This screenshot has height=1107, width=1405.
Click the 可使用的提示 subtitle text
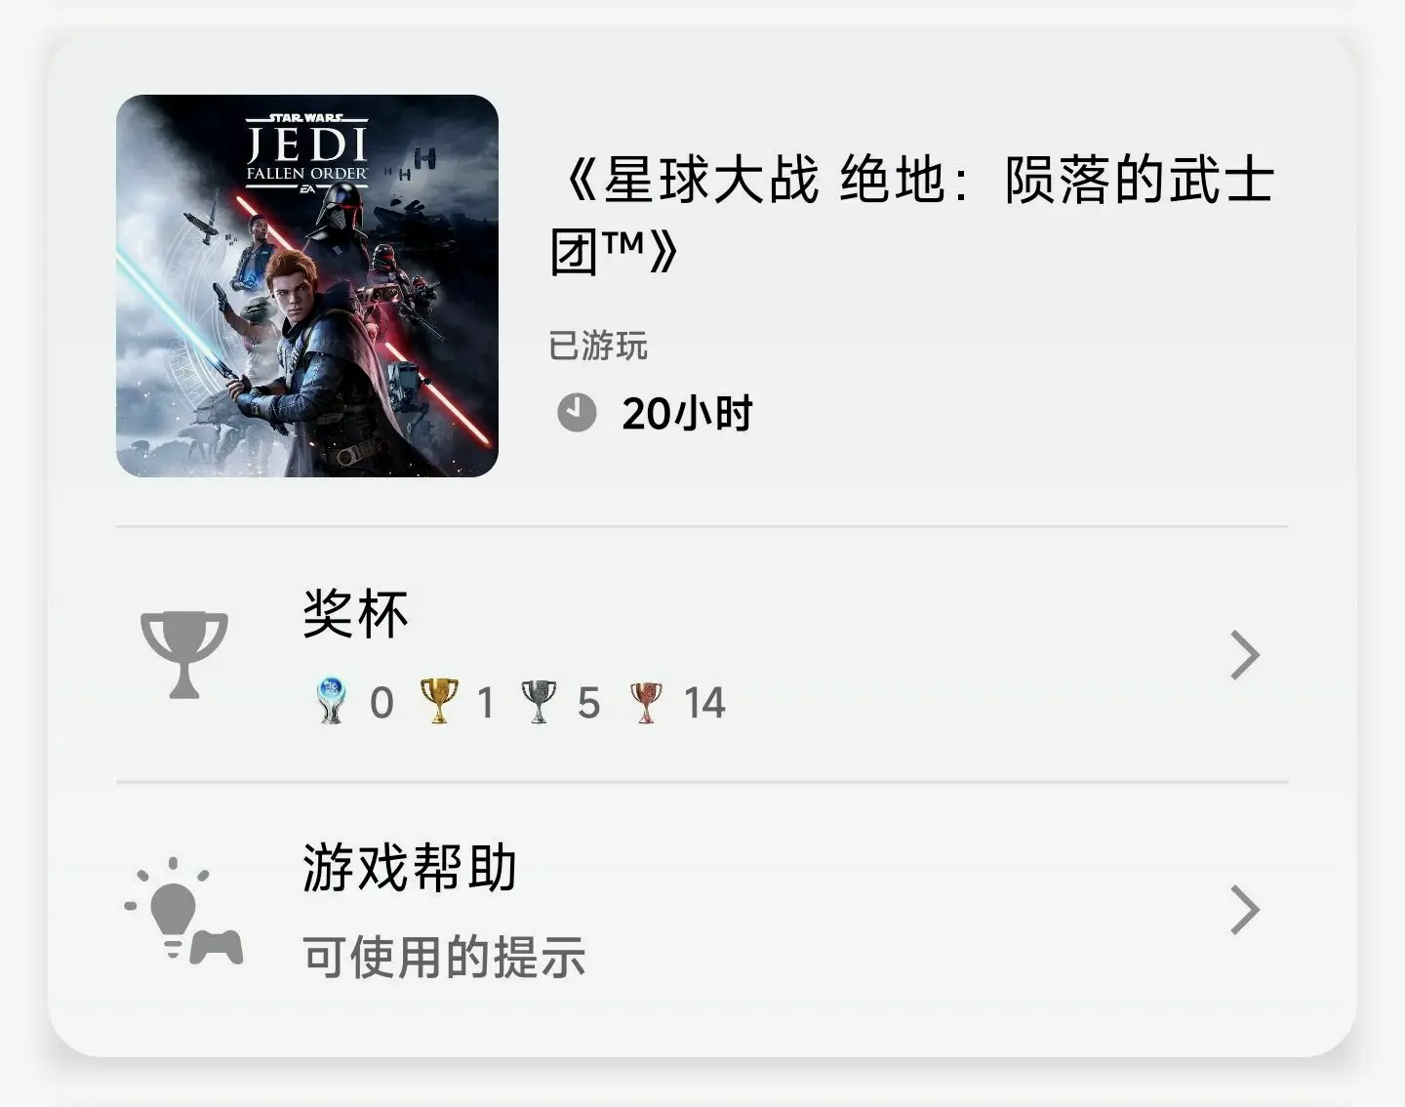click(x=444, y=957)
